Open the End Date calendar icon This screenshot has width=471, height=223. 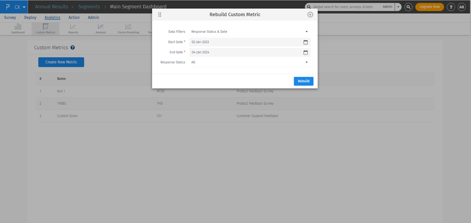coord(305,52)
